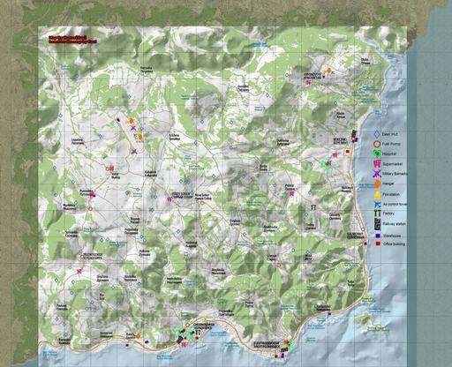Viewport: 452px width, 367px height.
Task: Click the orange Hangar icon in the legend
Action: pos(377,183)
